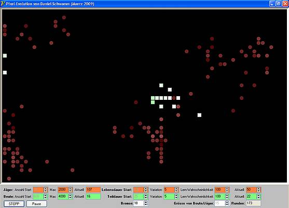Pause the simulation with the Pause button
289x208 pixels.
coord(36,204)
